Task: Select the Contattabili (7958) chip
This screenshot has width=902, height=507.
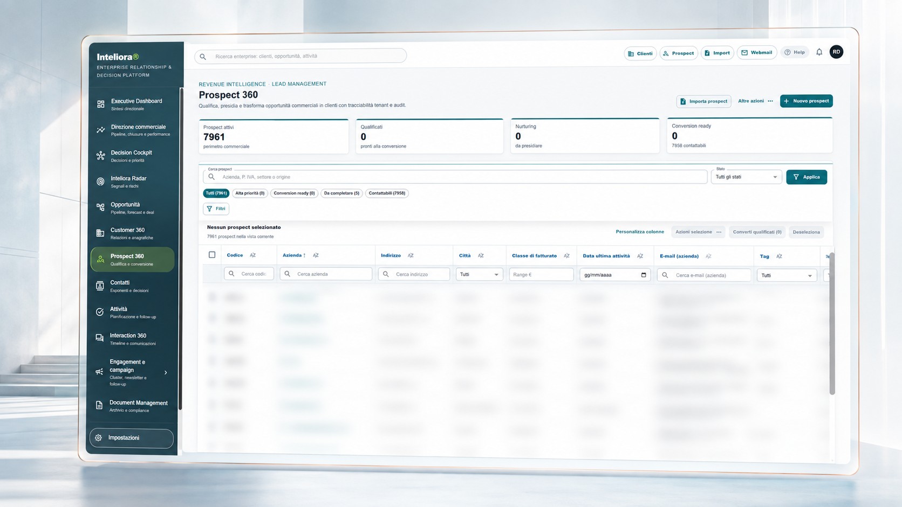Action: [x=387, y=193]
